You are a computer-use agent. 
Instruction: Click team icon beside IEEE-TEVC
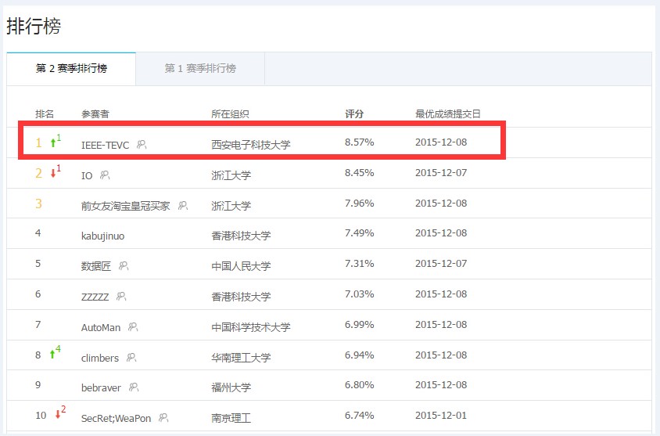click(x=142, y=145)
